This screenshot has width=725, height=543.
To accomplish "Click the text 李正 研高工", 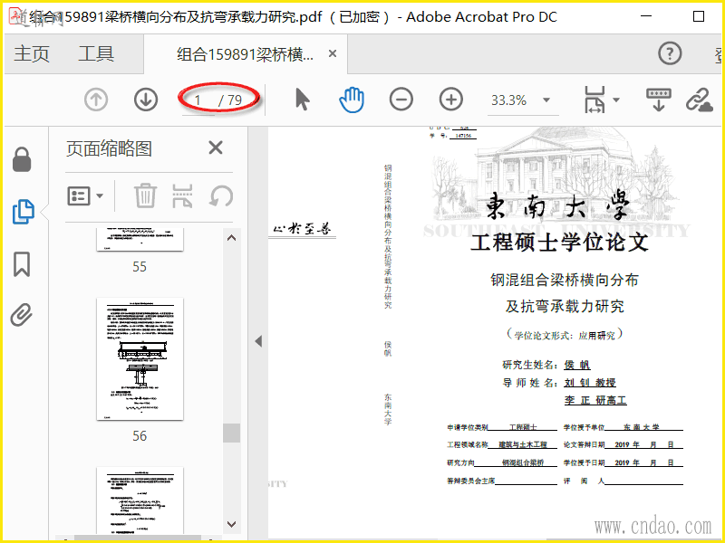I will coord(595,400).
